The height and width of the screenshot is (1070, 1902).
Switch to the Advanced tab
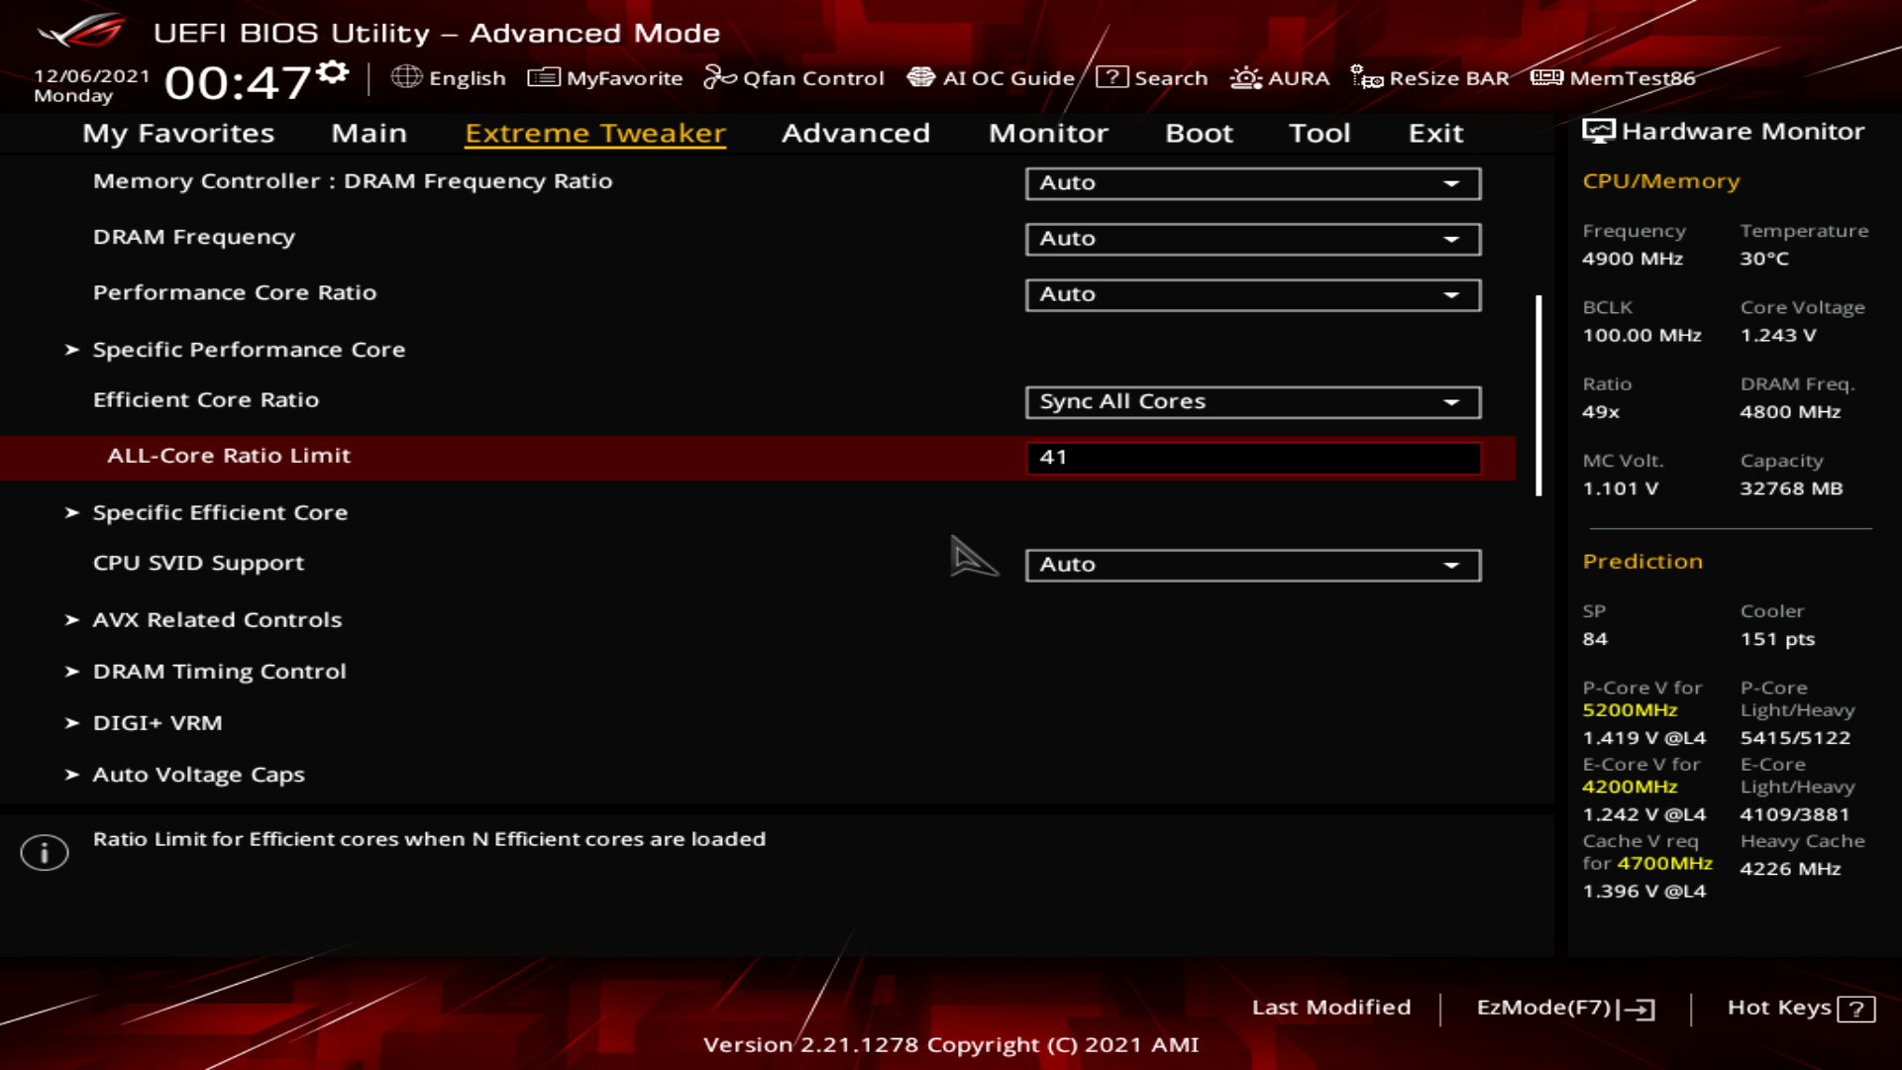pyautogui.click(x=855, y=133)
